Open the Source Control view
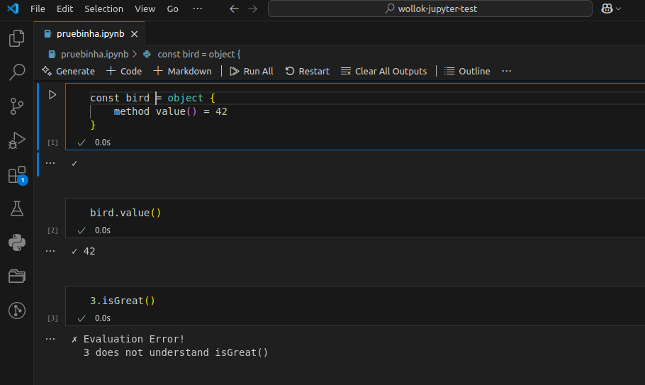 16,106
